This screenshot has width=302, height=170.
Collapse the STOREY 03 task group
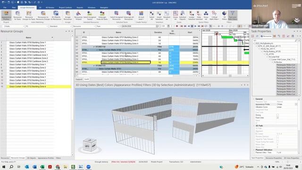94,66
